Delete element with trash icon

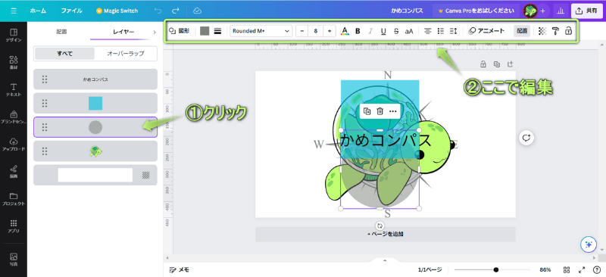click(380, 111)
